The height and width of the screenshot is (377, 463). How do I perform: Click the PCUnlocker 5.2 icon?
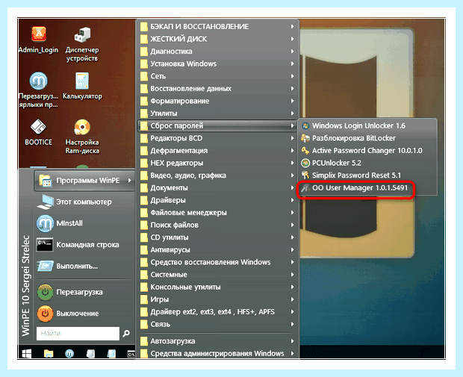[305, 163]
